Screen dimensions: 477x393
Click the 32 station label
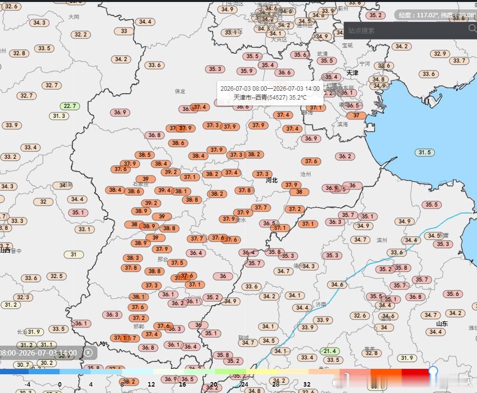pos(43,202)
